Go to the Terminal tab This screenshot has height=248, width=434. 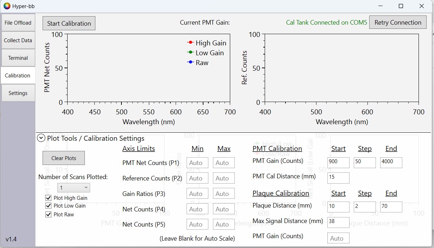(x=18, y=58)
